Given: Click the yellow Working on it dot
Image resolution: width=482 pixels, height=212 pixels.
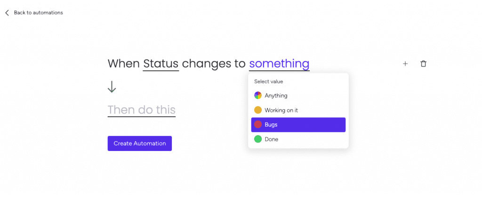Looking at the screenshot, I should click(258, 110).
